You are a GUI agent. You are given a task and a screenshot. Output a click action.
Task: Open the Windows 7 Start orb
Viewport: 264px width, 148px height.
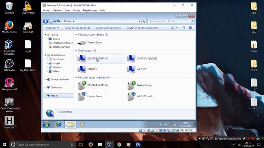pos(46,125)
